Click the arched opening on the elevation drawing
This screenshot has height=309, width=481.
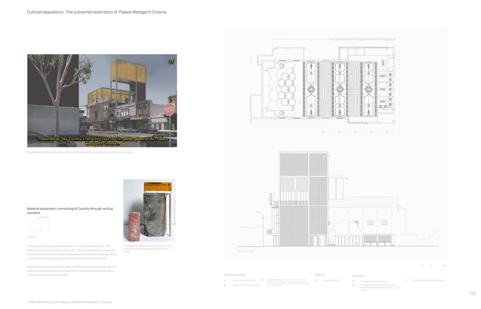point(346,233)
